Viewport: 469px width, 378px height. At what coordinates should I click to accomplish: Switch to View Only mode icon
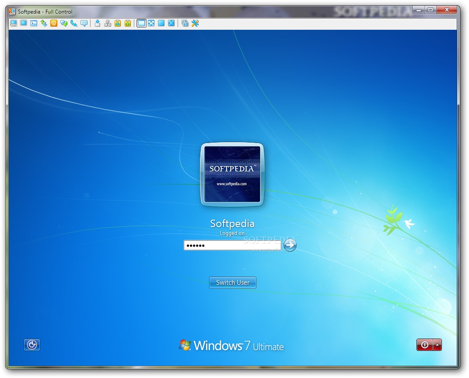(24, 23)
